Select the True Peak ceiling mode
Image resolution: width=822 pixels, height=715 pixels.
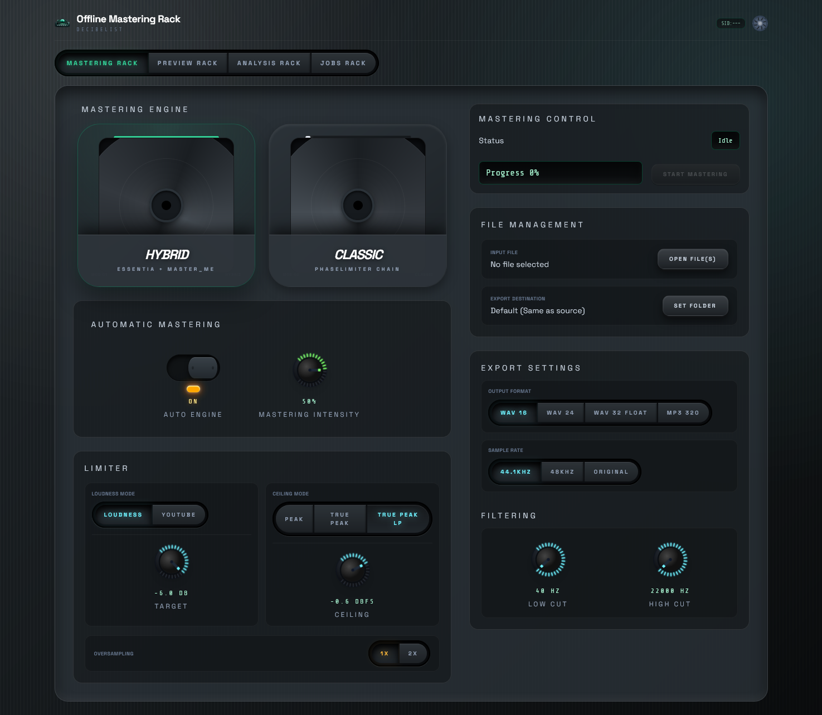point(339,519)
